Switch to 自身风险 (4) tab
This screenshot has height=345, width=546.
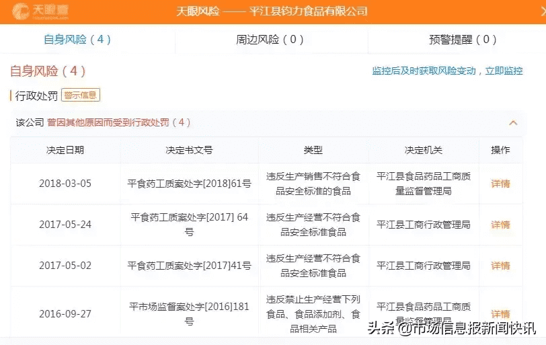click(77, 39)
